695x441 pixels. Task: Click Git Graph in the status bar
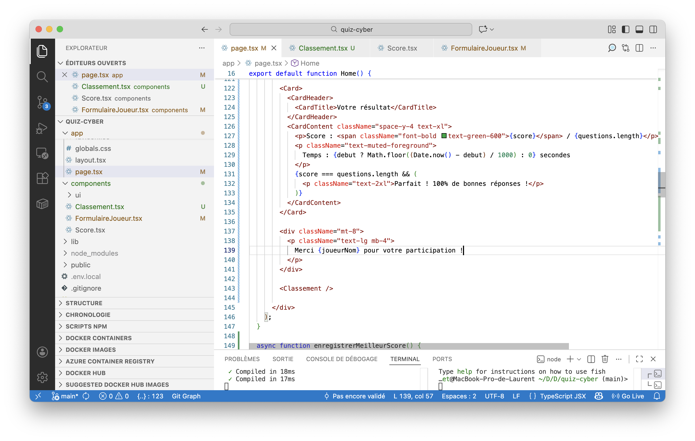(x=186, y=396)
